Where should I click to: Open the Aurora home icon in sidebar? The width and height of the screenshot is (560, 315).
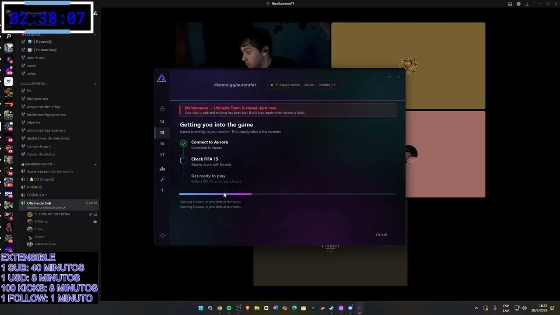[x=162, y=109]
